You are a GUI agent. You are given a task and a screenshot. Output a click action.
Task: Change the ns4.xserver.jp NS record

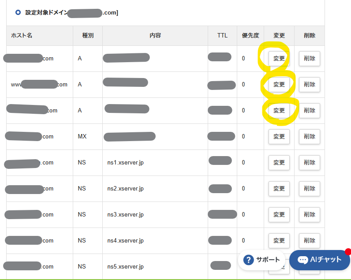tap(279, 240)
